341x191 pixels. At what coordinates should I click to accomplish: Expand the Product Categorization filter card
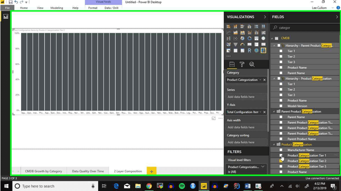tap(263, 167)
